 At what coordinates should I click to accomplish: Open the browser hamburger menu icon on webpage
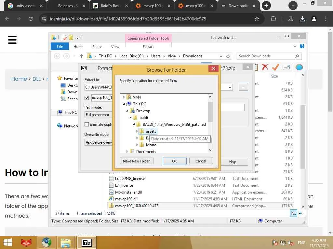(x=12, y=40)
